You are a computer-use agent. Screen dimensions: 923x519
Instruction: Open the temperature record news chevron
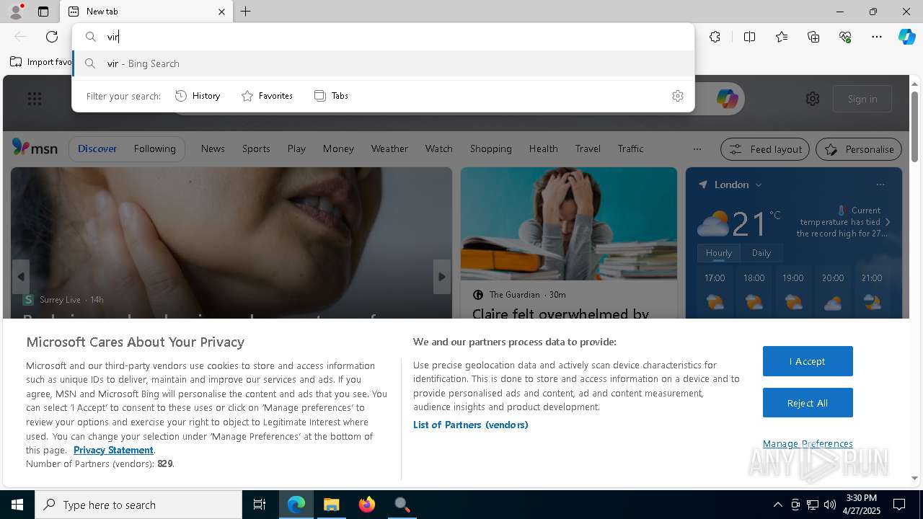coord(888,222)
